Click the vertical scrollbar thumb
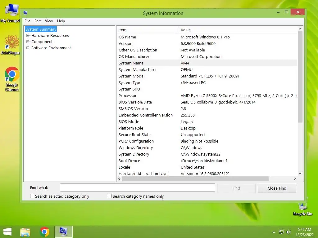Screen dimensions: 318x238 [x=300, y=77]
